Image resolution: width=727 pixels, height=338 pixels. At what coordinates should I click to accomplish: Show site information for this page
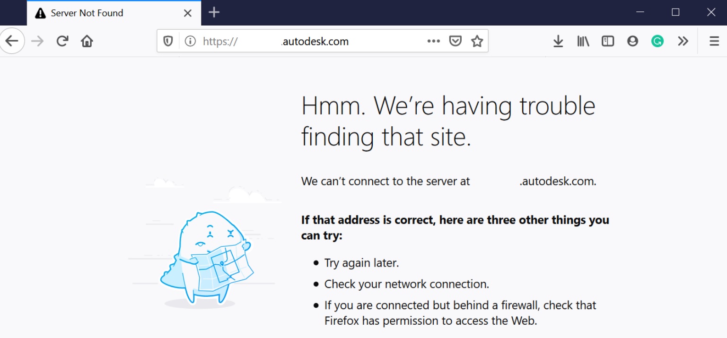[190, 41]
